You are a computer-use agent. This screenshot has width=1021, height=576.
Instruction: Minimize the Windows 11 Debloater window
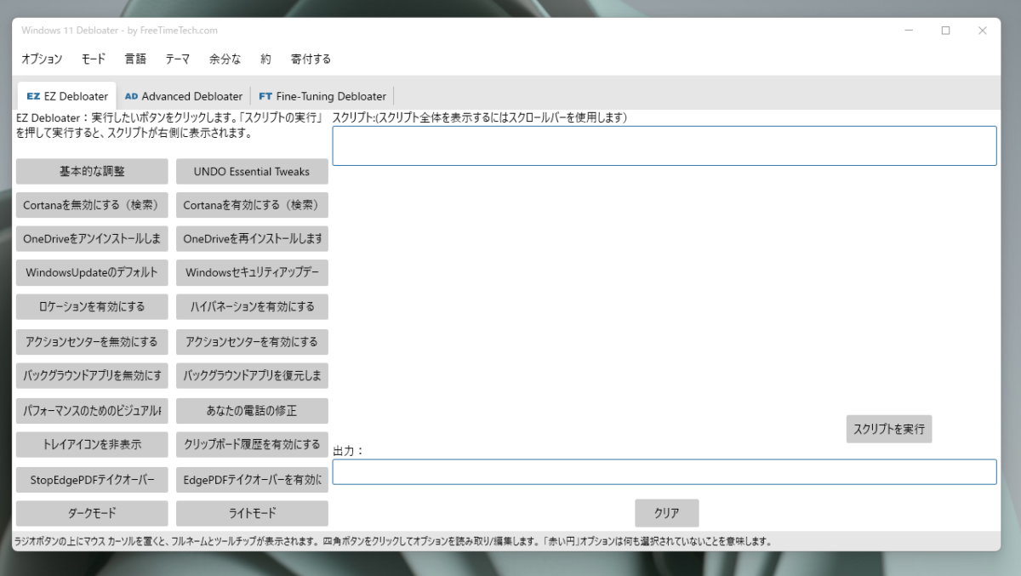coord(909,31)
